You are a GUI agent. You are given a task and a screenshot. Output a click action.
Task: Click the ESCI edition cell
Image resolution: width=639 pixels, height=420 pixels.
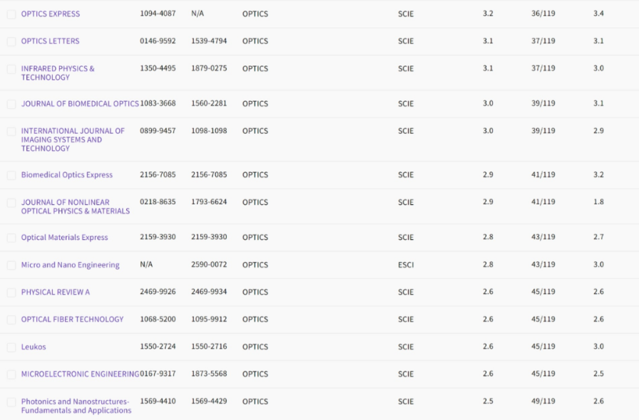[406, 265]
